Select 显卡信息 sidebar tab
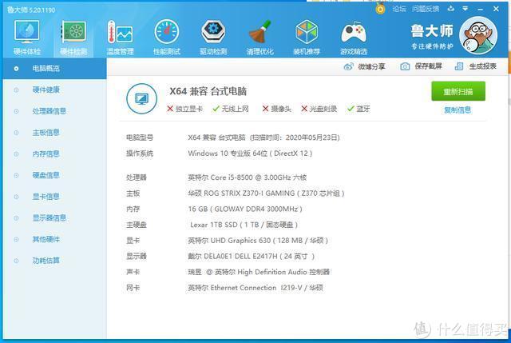The width and height of the screenshot is (511, 343). tap(54, 197)
